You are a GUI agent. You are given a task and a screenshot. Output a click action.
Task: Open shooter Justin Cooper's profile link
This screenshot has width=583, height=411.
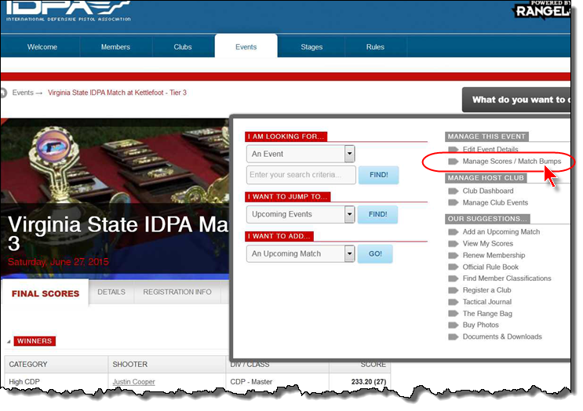(133, 382)
